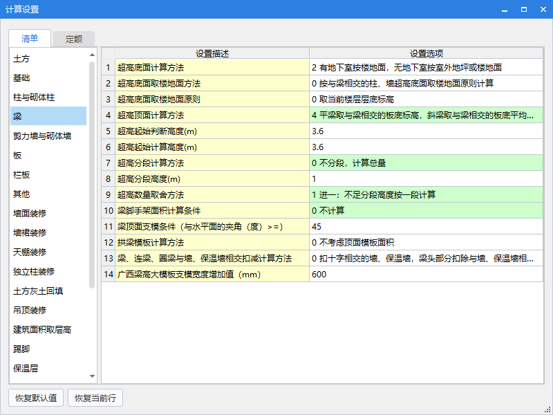Edit the 超高分段高度(m) value 1
The height and width of the screenshot is (415, 553).
[426, 178]
